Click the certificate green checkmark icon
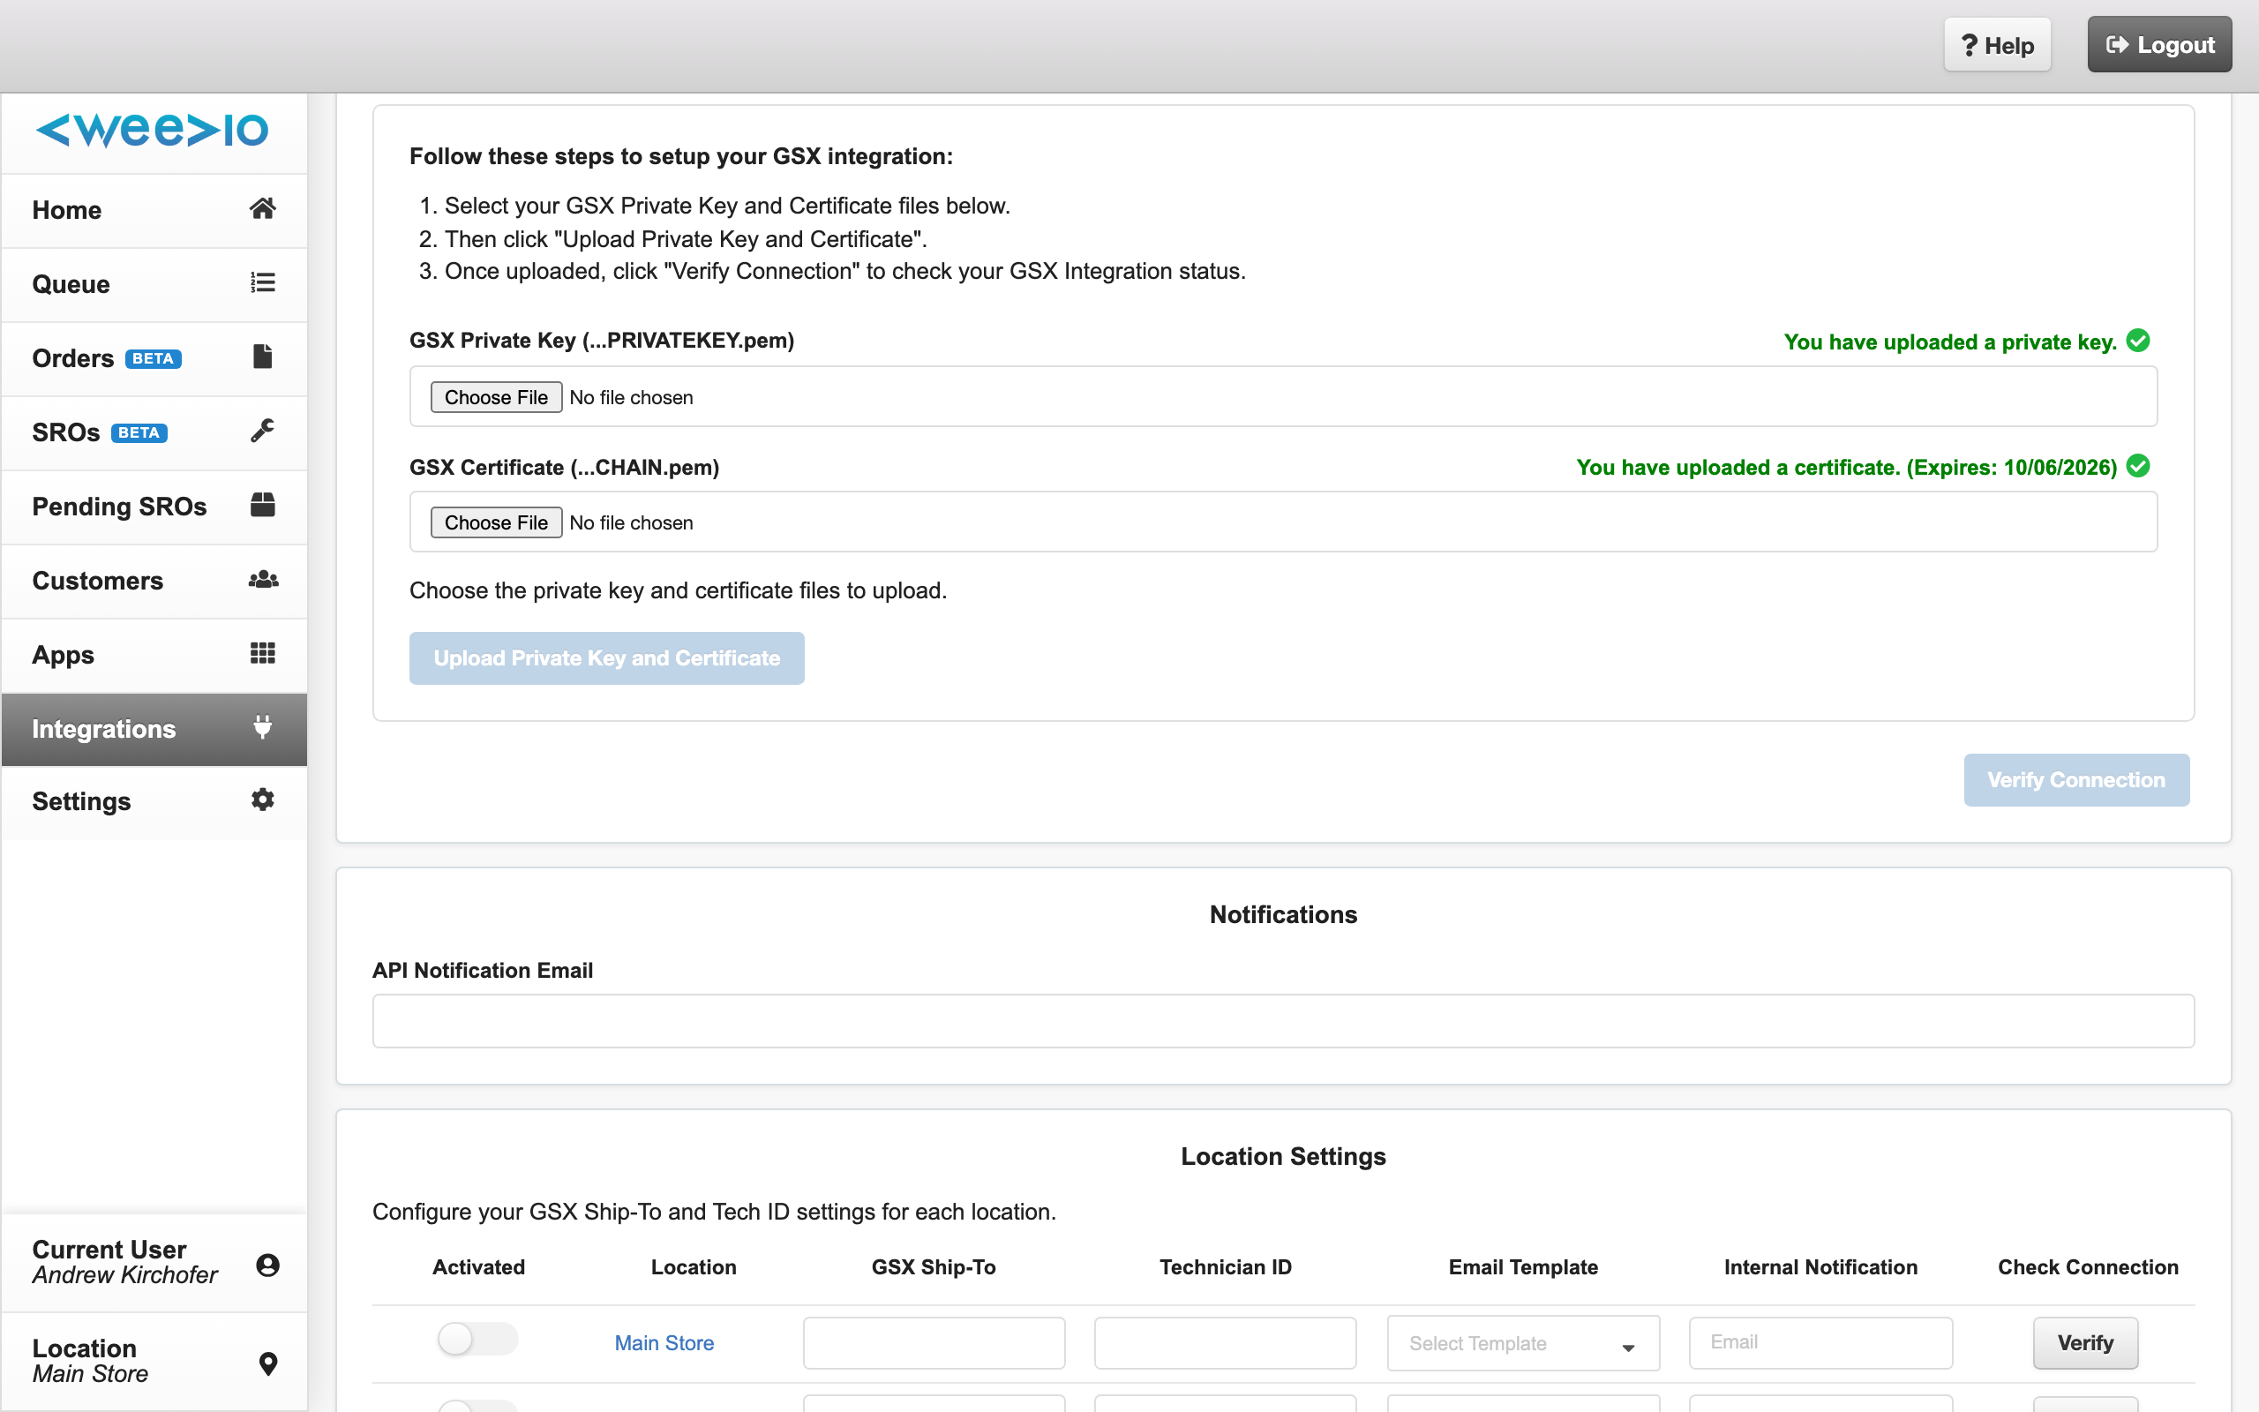The image size is (2259, 1412). pyautogui.click(x=2137, y=466)
